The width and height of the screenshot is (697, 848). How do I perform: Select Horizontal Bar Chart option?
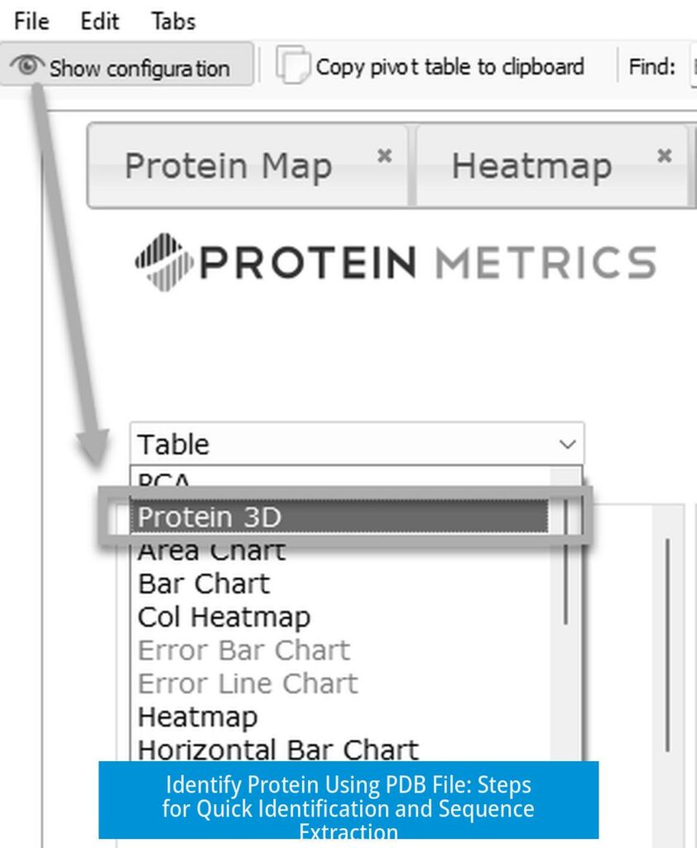pyautogui.click(x=277, y=749)
